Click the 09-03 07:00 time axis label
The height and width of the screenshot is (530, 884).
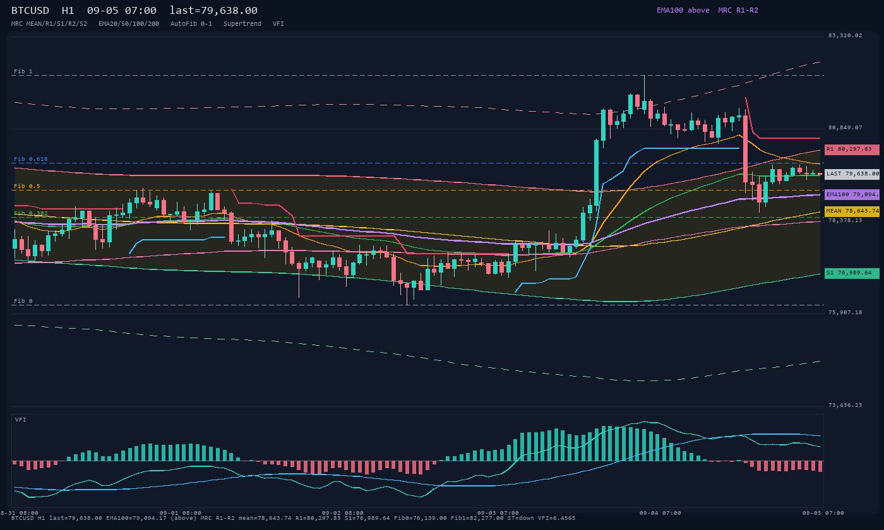point(498,513)
